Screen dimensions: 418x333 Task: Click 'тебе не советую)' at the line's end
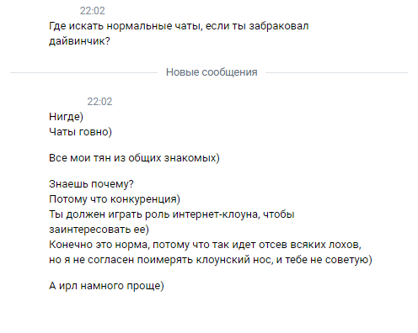[x=329, y=260]
